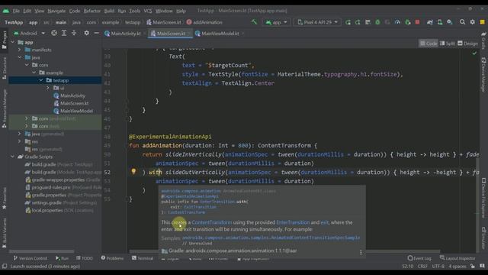
Task: Open the File menu
Action: coord(16,11)
